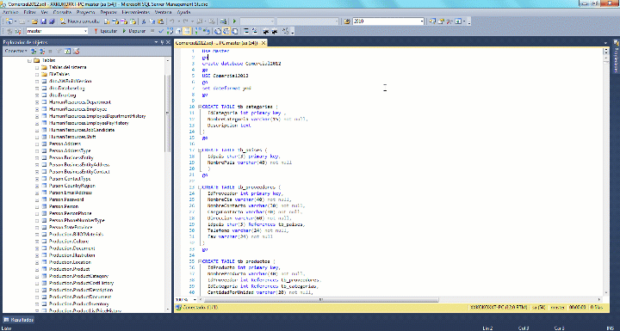Collapse the CREATE TABLE tb_categorias code block
The image size is (620, 331).
pyautogui.click(x=200, y=107)
